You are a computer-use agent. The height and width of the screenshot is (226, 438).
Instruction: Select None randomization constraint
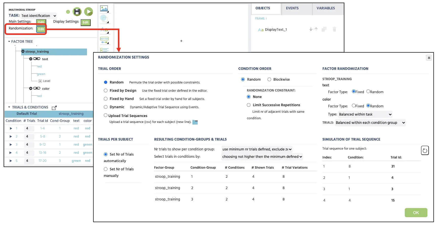[x=249, y=97]
